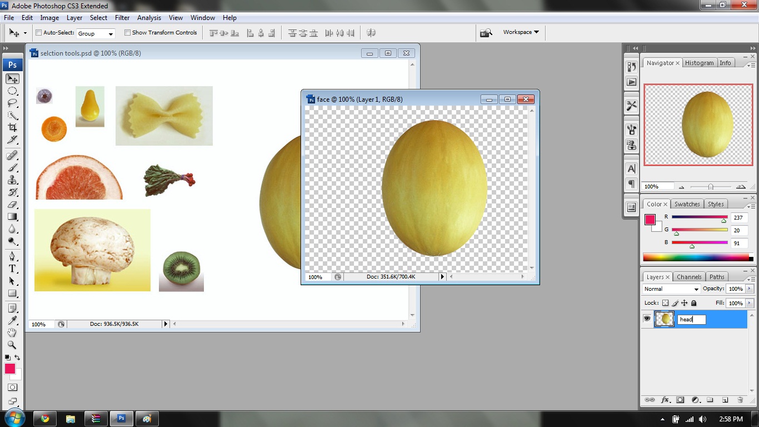Open selction tools.psd status bar arrow
This screenshot has width=759, height=427.
point(166,324)
